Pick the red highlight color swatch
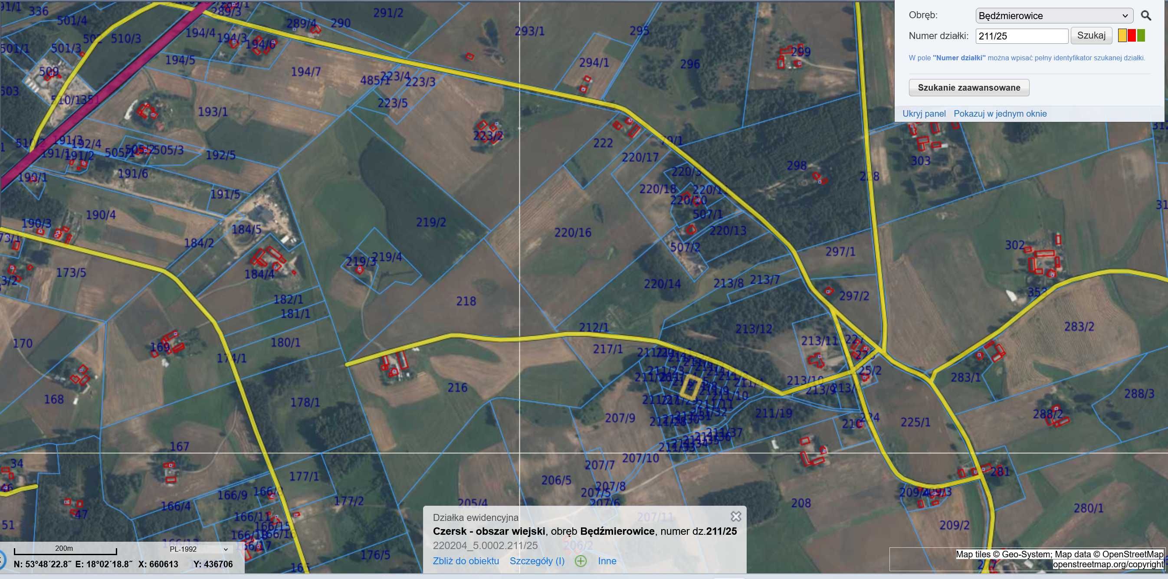 pyautogui.click(x=1132, y=36)
